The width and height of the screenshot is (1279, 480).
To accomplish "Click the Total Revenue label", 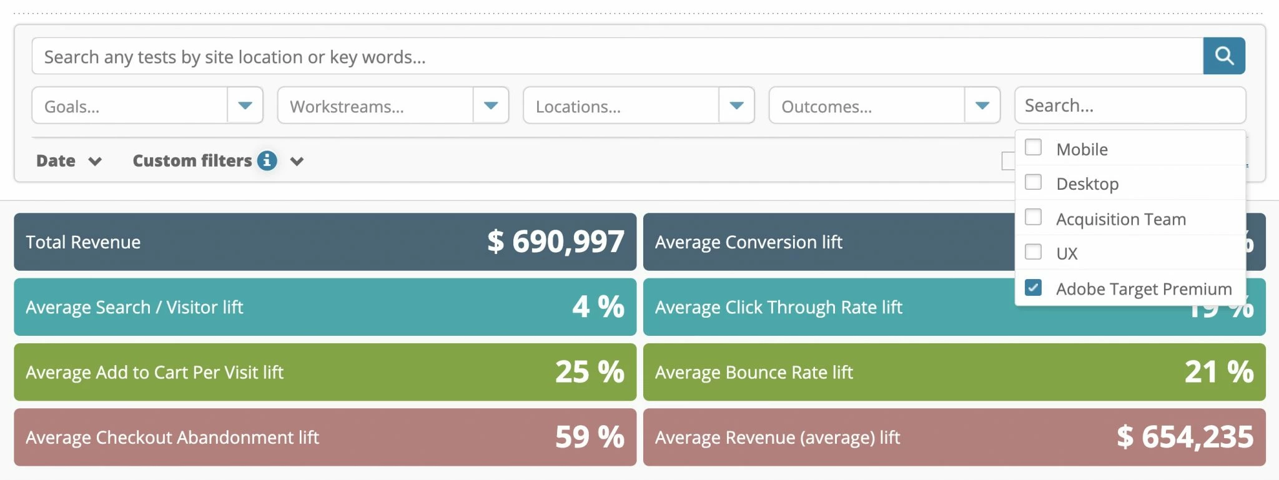I will [83, 242].
